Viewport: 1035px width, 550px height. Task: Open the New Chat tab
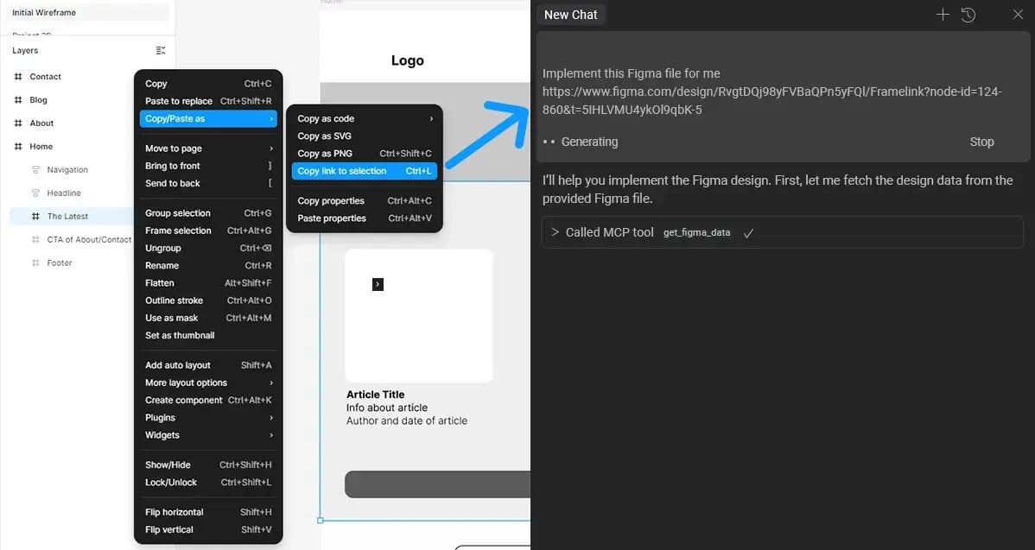point(571,15)
